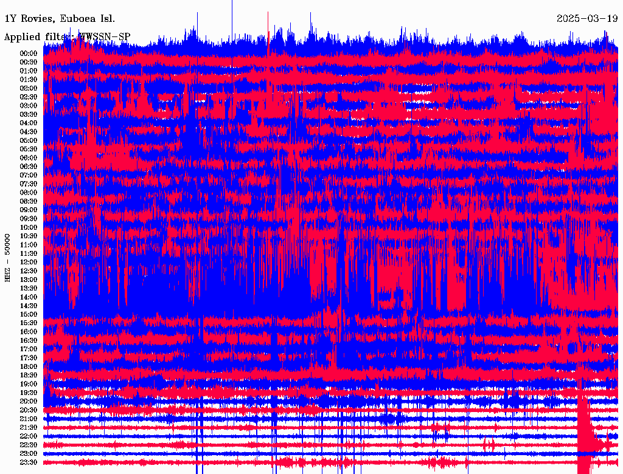Click the vertical HHZ - 50000 axis label

tap(8, 257)
